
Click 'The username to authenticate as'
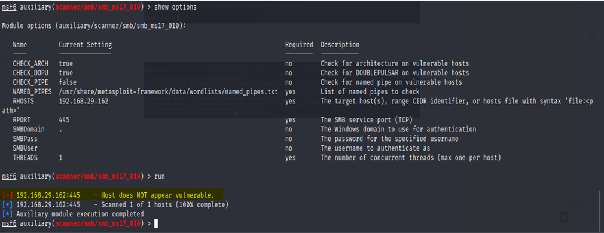point(375,148)
